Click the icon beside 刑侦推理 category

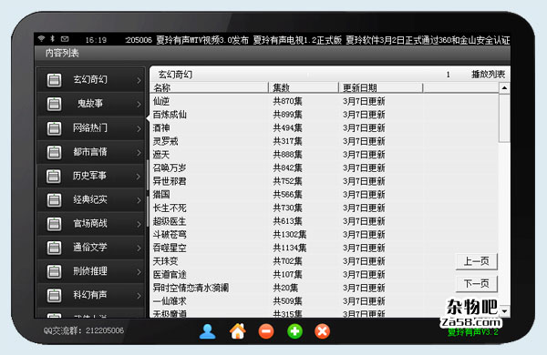[x=54, y=271]
